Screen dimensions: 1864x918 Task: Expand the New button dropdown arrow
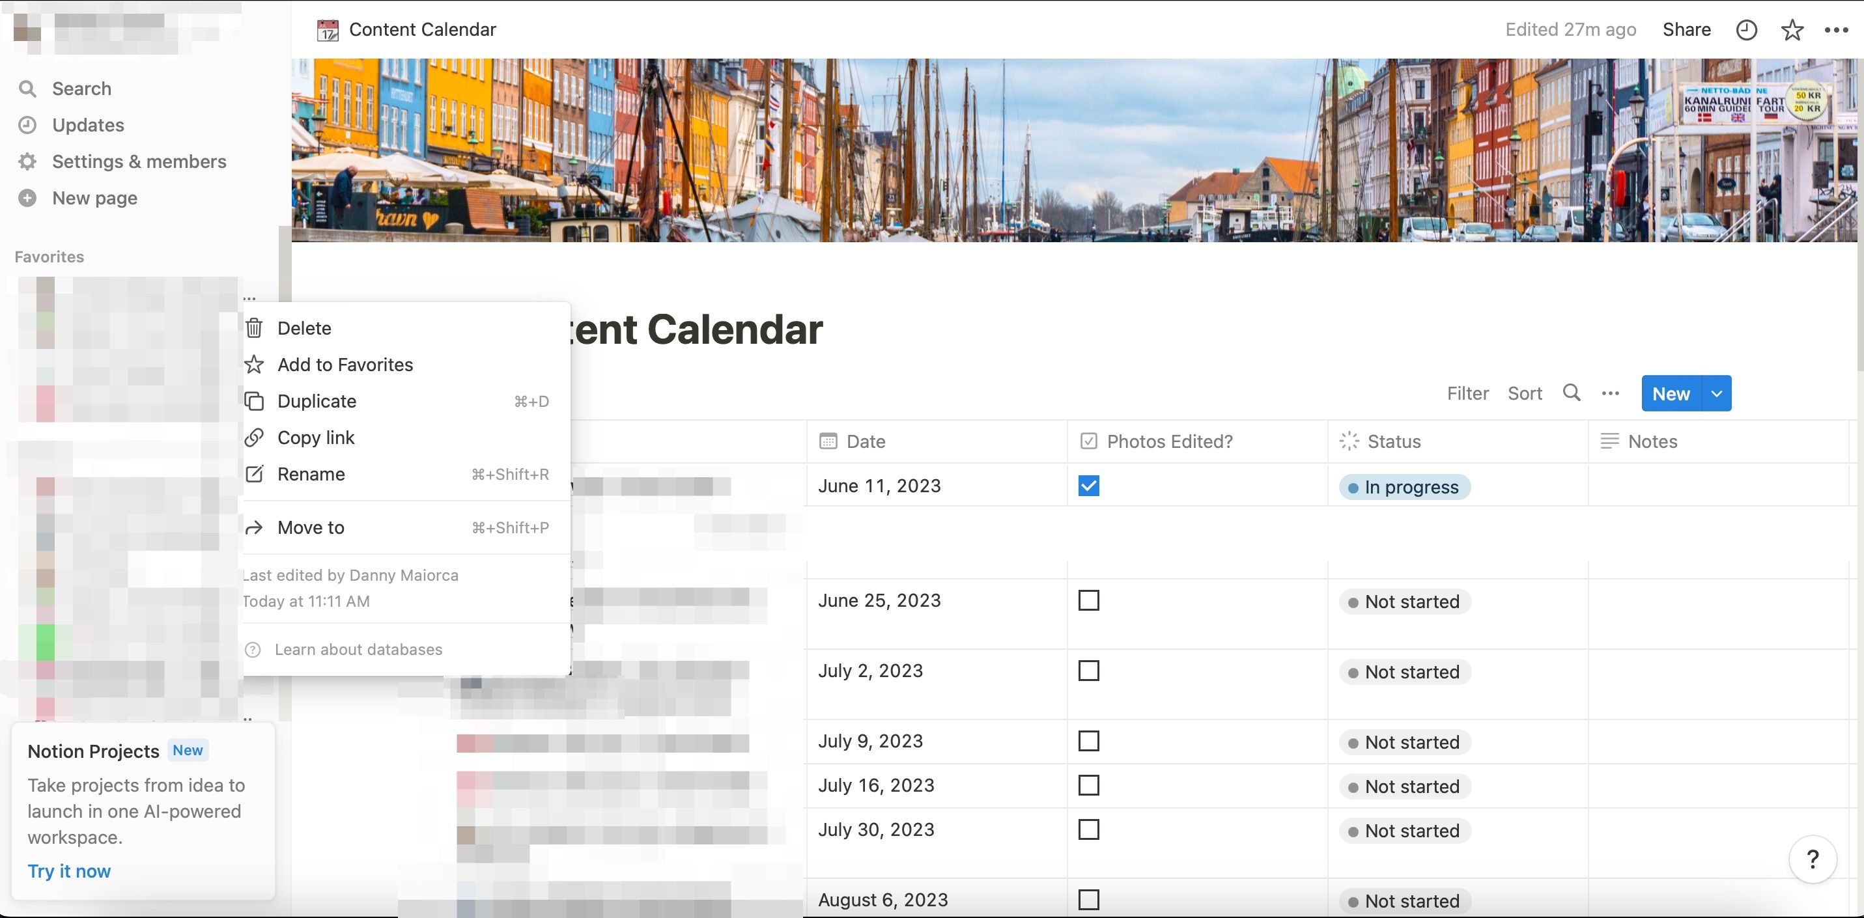pos(1716,393)
